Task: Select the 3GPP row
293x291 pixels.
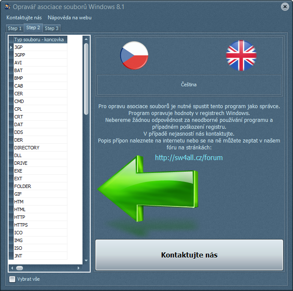Action: [x=40, y=55]
